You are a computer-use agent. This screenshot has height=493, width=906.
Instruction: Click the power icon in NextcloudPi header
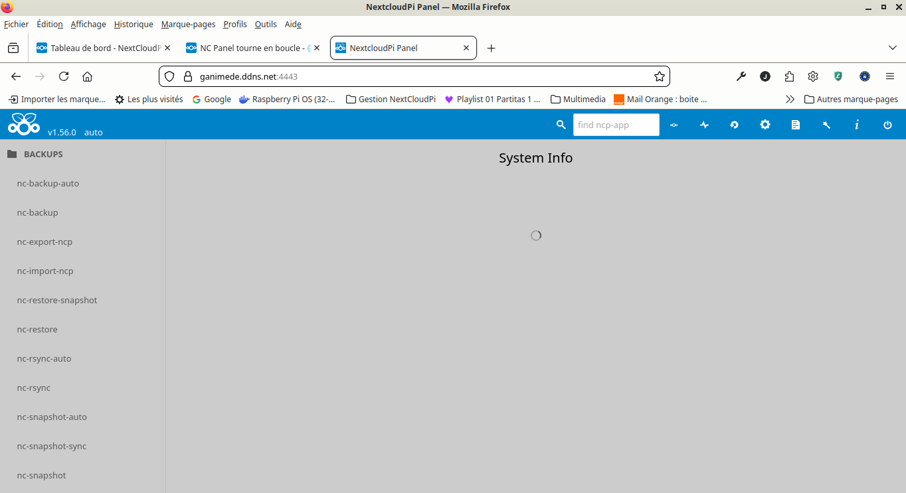[887, 125]
